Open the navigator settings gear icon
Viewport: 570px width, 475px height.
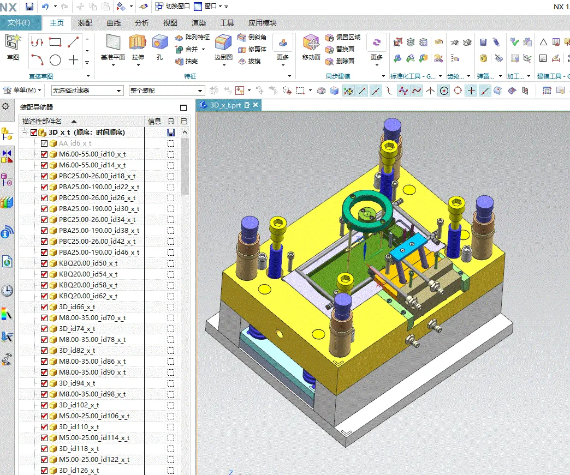coord(5,106)
